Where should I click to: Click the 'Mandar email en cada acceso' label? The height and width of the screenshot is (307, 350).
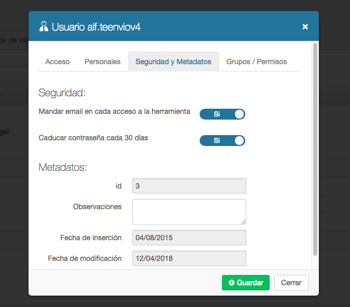click(115, 111)
